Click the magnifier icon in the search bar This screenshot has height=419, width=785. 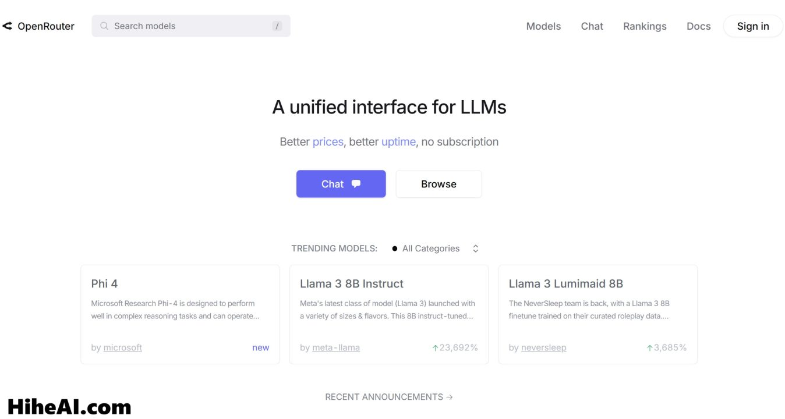tap(104, 26)
